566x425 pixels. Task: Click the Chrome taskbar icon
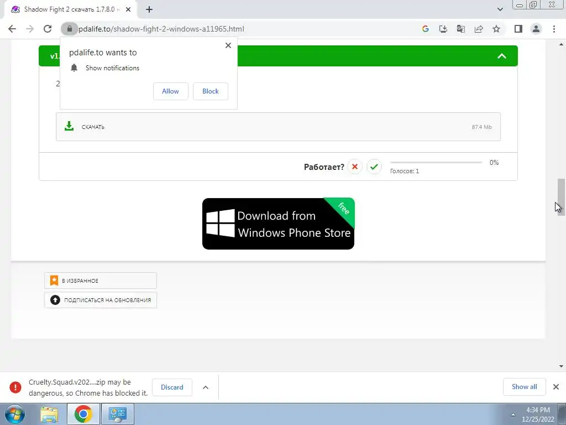[x=83, y=414]
